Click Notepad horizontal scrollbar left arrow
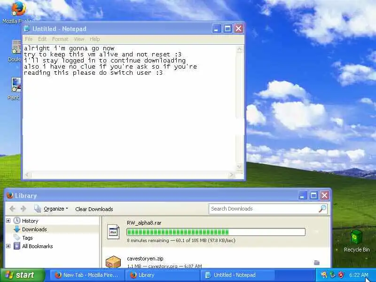Image resolution: width=376 pixels, height=282 pixels. [27, 175]
